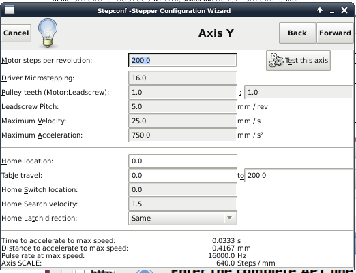Screen dimensions: 356x273
Task: Click the title bar up-arrow shade button
Action: [320, 10]
